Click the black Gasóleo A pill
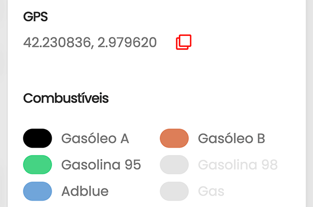The width and height of the screenshot is (313, 207). coord(38,138)
